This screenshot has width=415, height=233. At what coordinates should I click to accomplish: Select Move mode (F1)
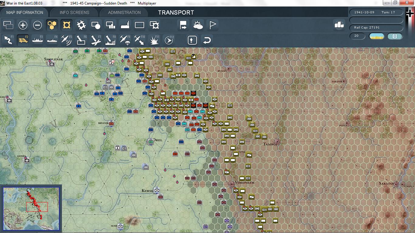[x=8, y=40]
